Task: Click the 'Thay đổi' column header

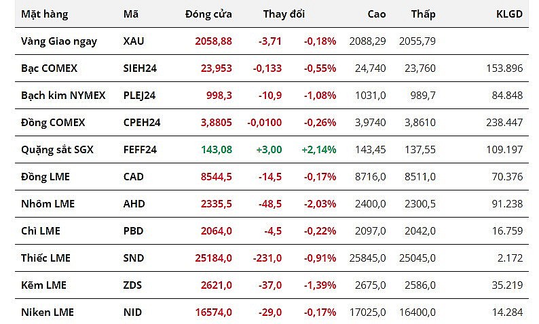Action: [x=284, y=14]
